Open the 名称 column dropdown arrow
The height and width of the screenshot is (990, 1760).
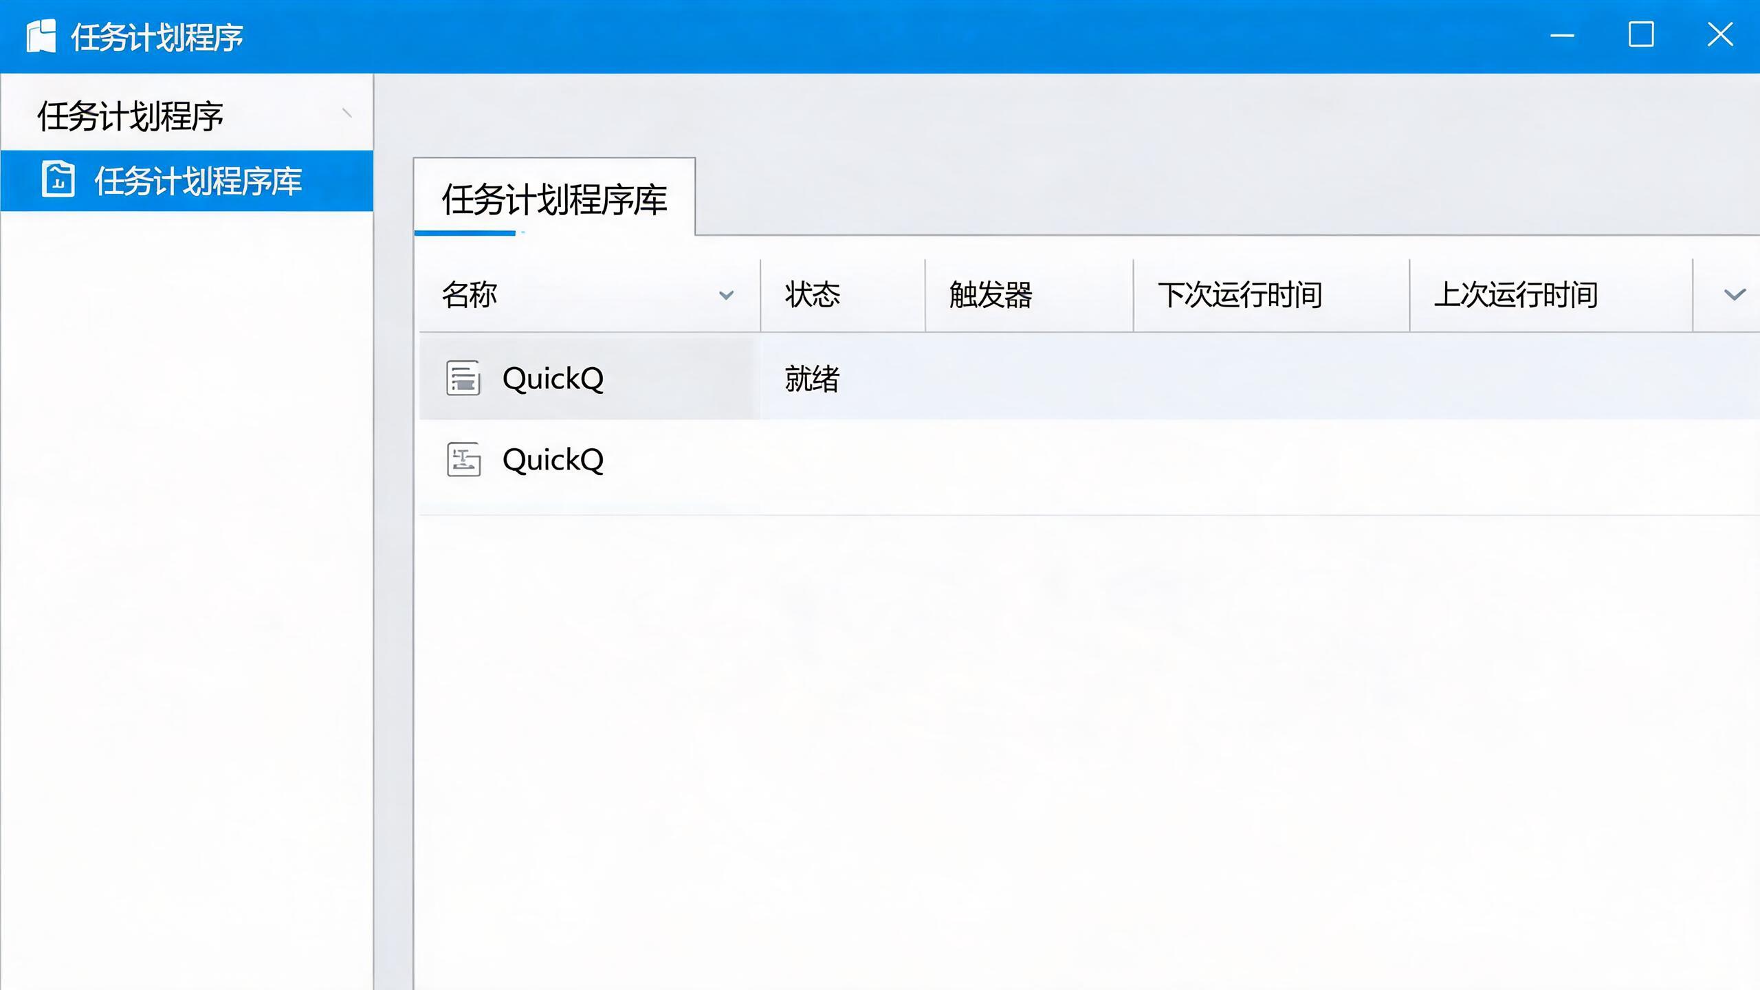[x=726, y=296]
